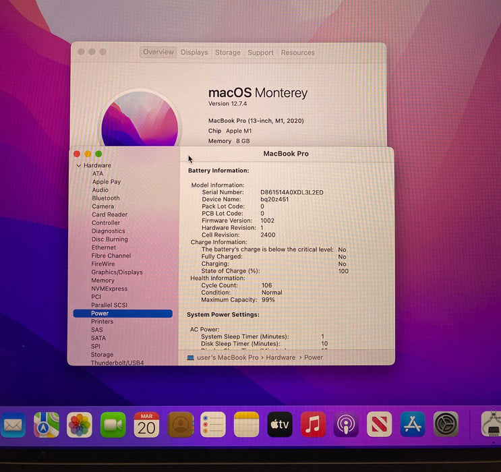Select Ethernet in the Hardware list

(104, 247)
